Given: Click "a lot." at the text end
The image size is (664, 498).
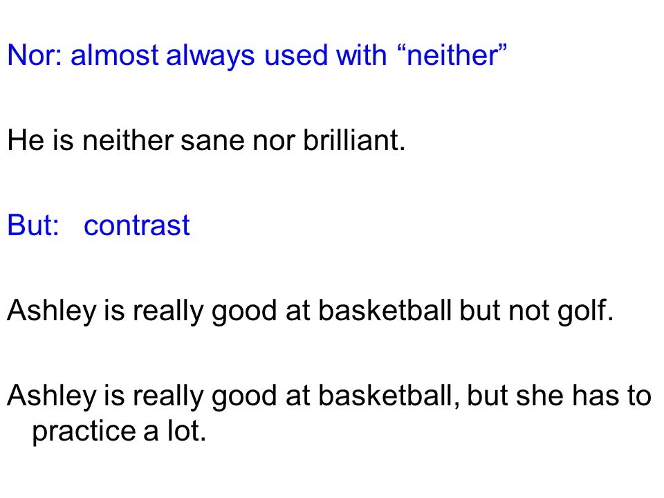Looking at the screenshot, I should coord(174,431).
